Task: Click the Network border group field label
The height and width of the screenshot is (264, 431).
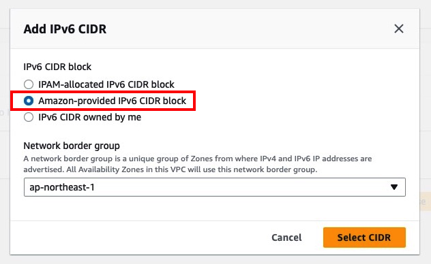Action: [x=72, y=146]
